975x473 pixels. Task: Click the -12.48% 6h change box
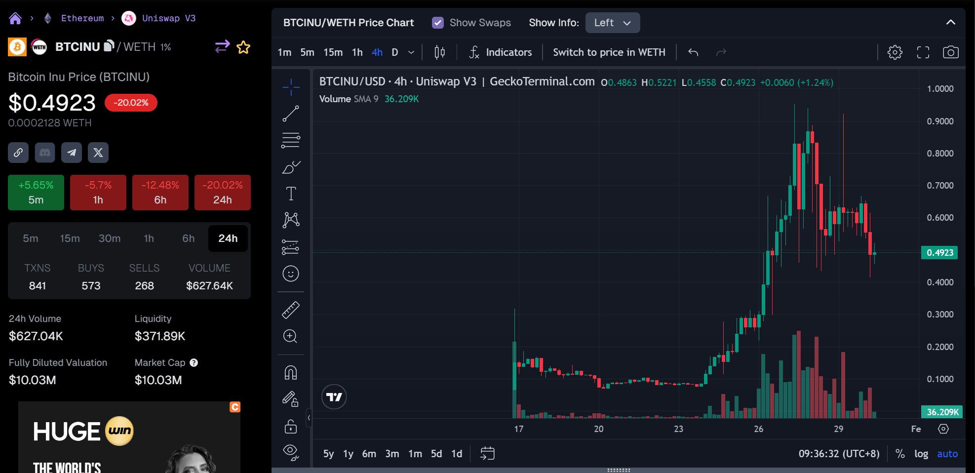[x=160, y=193]
